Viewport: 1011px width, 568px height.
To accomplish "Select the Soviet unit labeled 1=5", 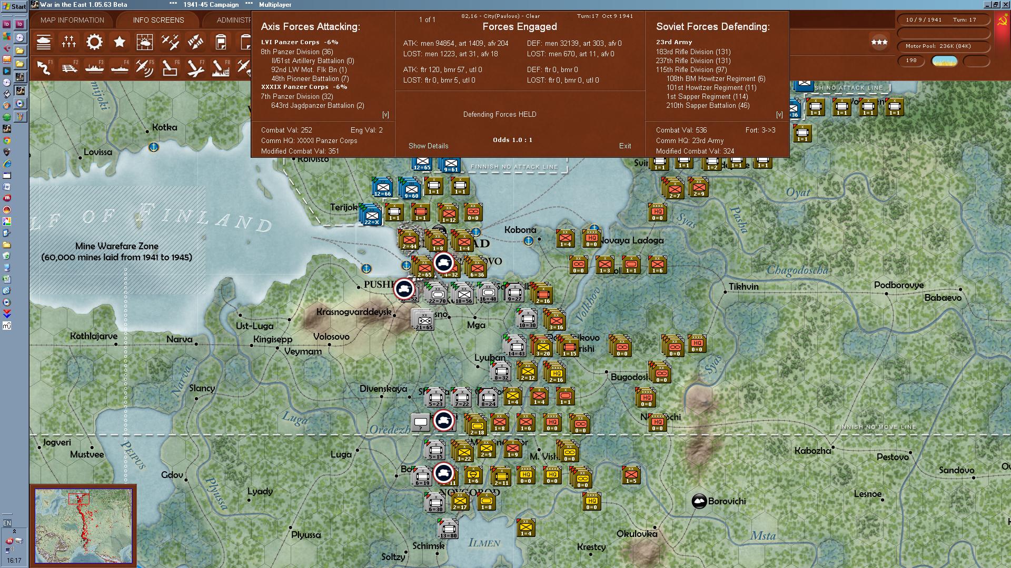I will 631,474.
